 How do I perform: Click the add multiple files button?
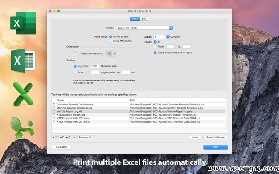[68, 137]
